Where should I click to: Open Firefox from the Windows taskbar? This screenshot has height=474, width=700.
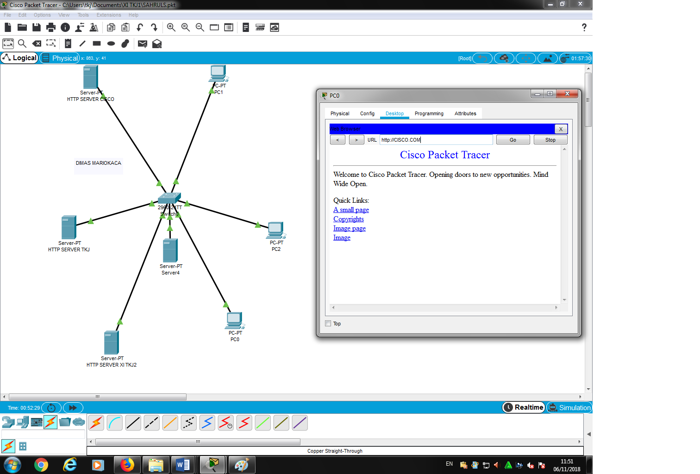[x=127, y=465]
